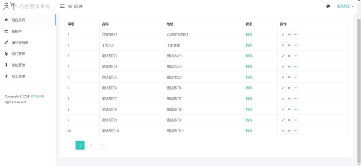
Task: Click the eye view icon for 测试部门4
Action: [289, 67]
